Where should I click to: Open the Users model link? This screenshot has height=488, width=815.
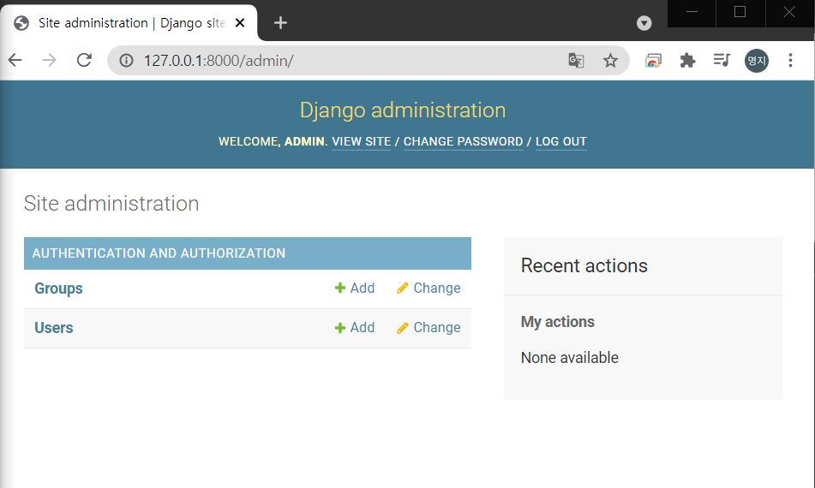pyautogui.click(x=53, y=328)
